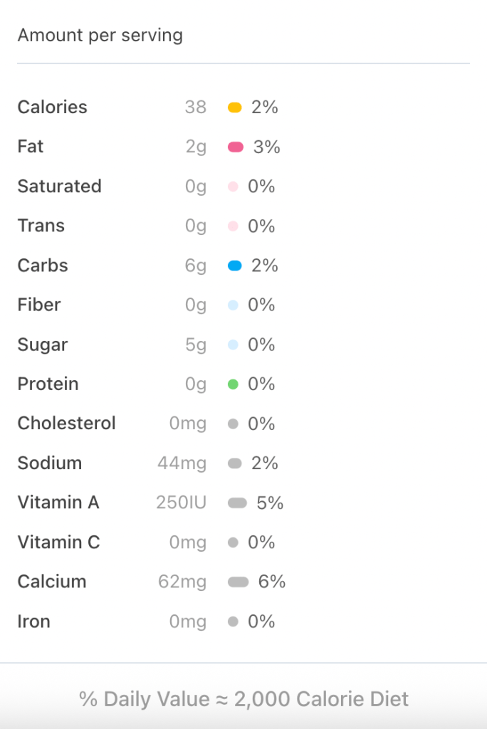This screenshot has height=729, width=487.
Task: Click the light blue Sugar indicator dot
Action: tap(232, 345)
